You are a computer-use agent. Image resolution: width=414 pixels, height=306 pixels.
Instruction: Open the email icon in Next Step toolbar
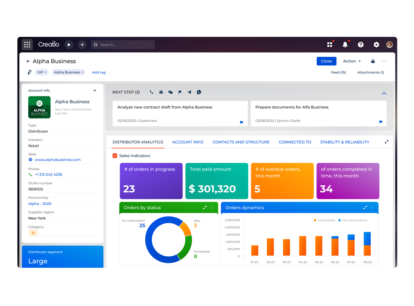161,92
